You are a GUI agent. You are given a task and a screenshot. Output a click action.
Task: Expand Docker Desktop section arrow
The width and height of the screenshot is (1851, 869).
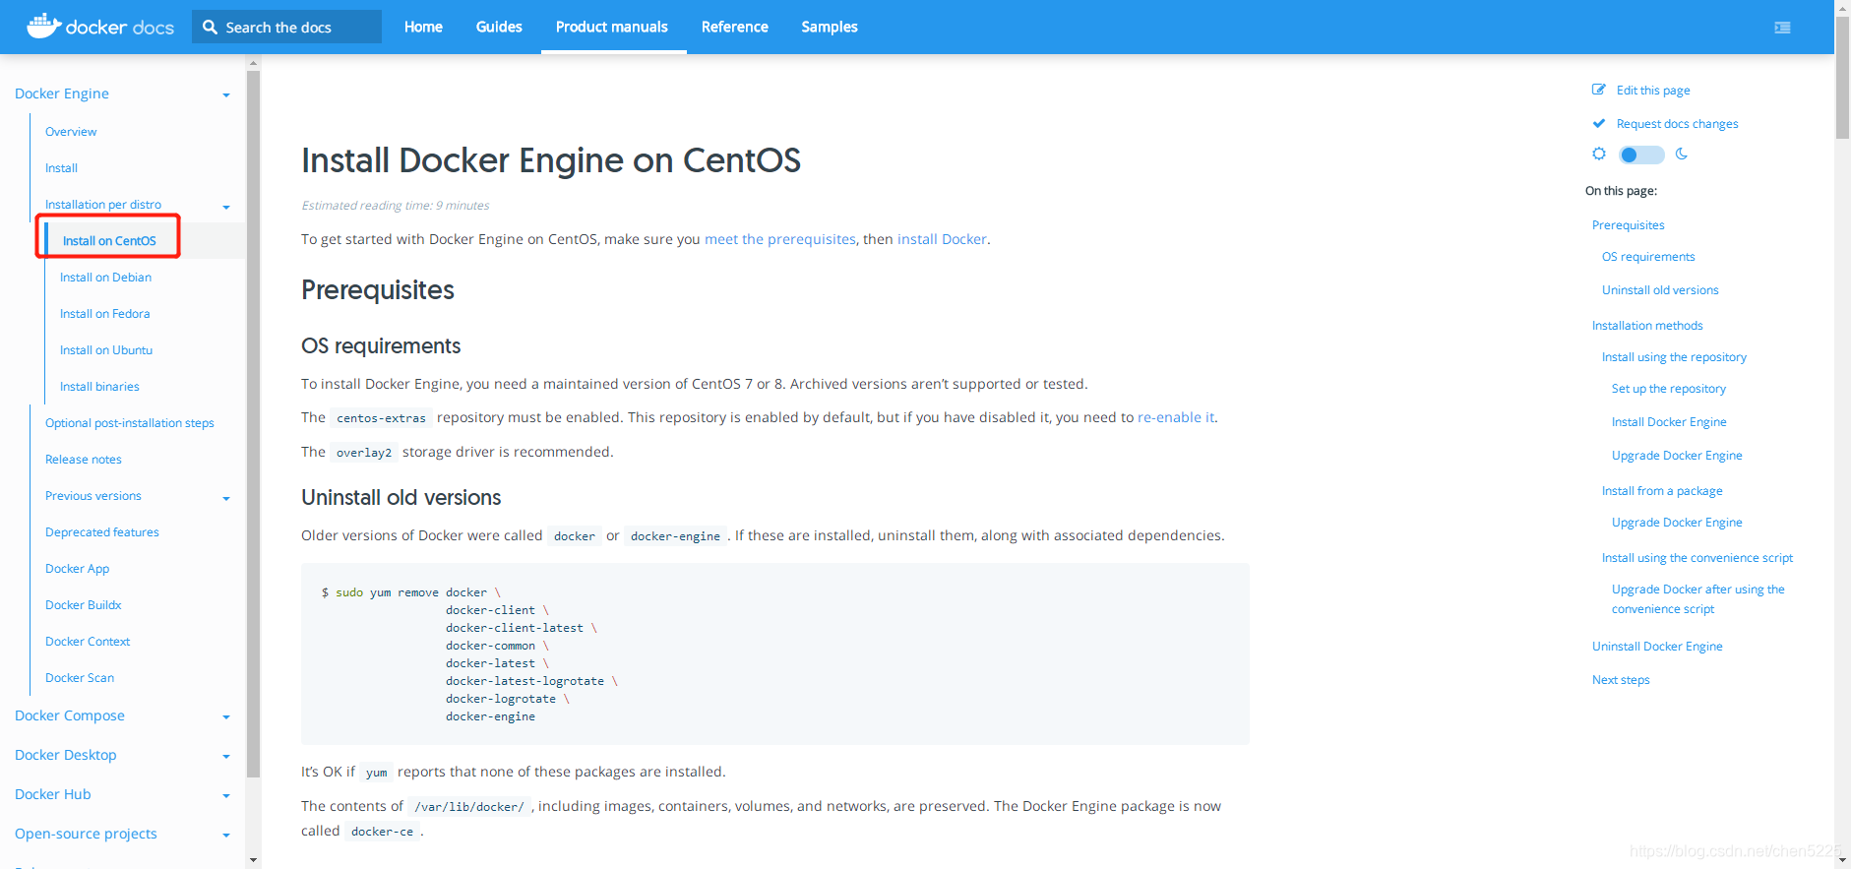(x=226, y=757)
